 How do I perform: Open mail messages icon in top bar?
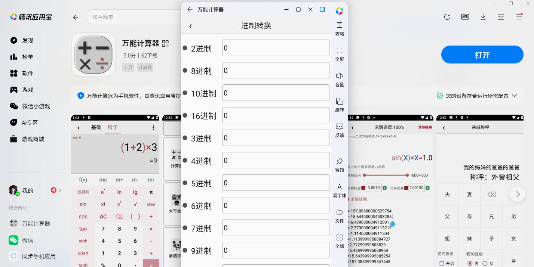click(x=501, y=17)
